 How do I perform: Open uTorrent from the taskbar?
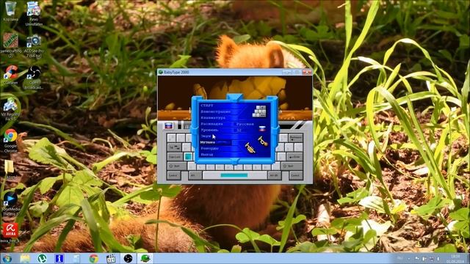pos(42,259)
